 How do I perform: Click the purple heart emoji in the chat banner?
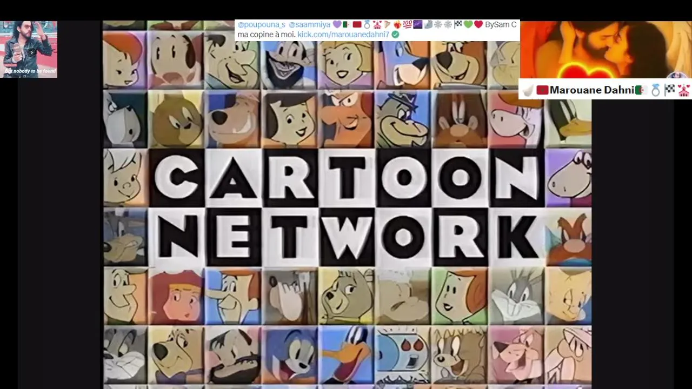337,25
